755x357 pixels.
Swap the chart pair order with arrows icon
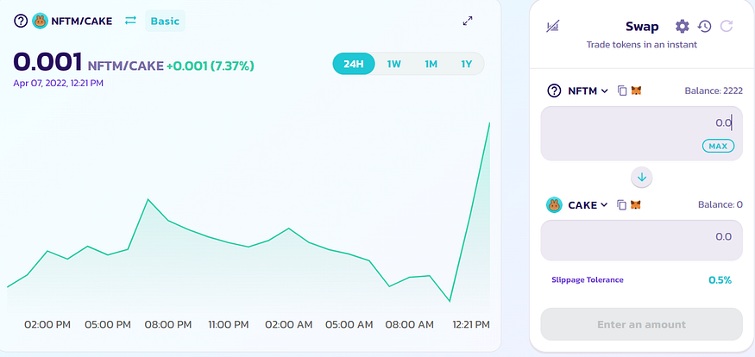130,21
